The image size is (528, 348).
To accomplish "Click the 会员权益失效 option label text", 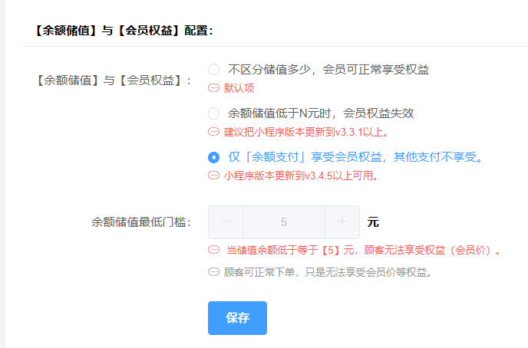I will [x=378, y=113].
